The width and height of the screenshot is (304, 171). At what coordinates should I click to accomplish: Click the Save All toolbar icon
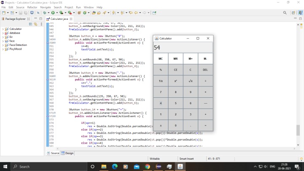tap(26, 13)
